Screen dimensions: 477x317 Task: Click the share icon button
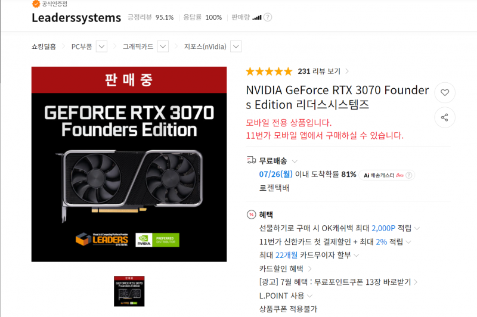(445, 117)
